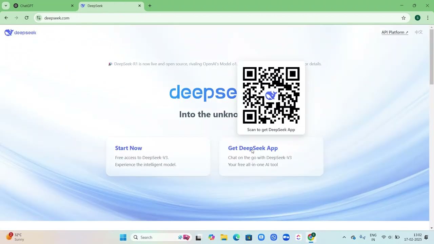The height and width of the screenshot is (244, 434).
Task: Show hidden system tray icons
Action: coord(344,237)
